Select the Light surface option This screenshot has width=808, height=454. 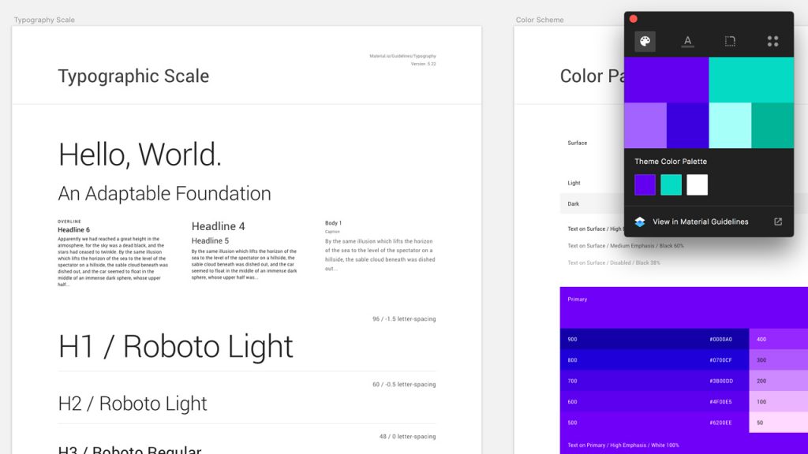click(574, 182)
